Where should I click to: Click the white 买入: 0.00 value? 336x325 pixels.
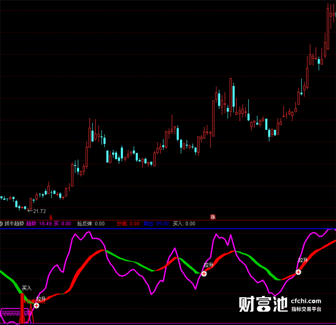184,224
